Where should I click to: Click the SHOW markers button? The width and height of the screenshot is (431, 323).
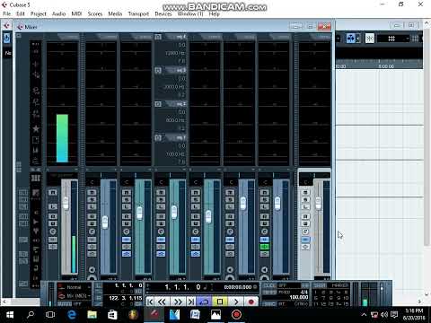click(320, 285)
